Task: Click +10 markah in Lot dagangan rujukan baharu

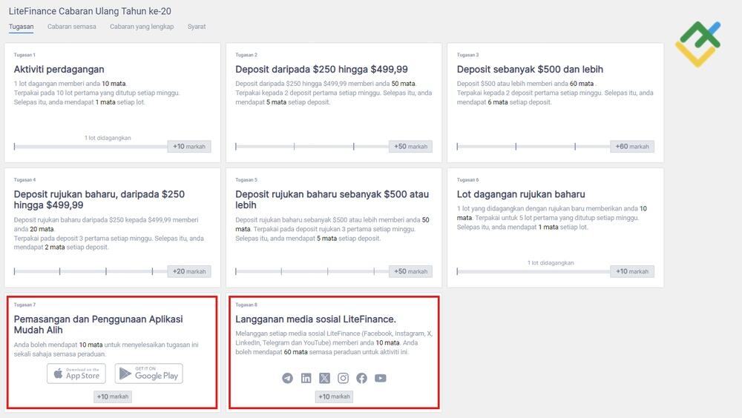Action: point(632,271)
